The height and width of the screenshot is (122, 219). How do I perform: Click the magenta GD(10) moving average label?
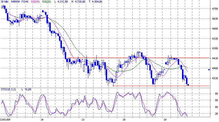coord(35,2)
